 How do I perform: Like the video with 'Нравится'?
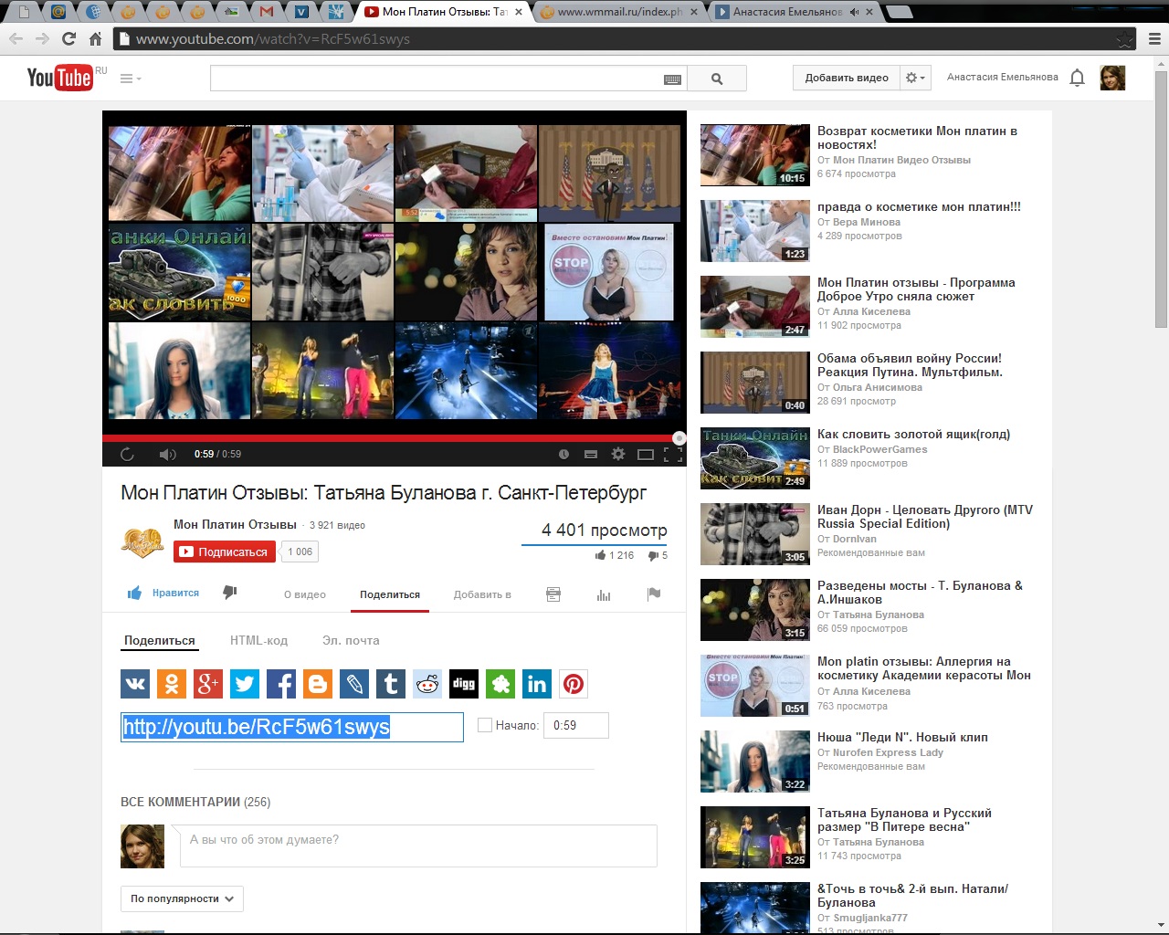163,593
